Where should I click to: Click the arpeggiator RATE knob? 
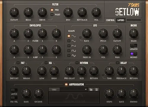point(26,93)
